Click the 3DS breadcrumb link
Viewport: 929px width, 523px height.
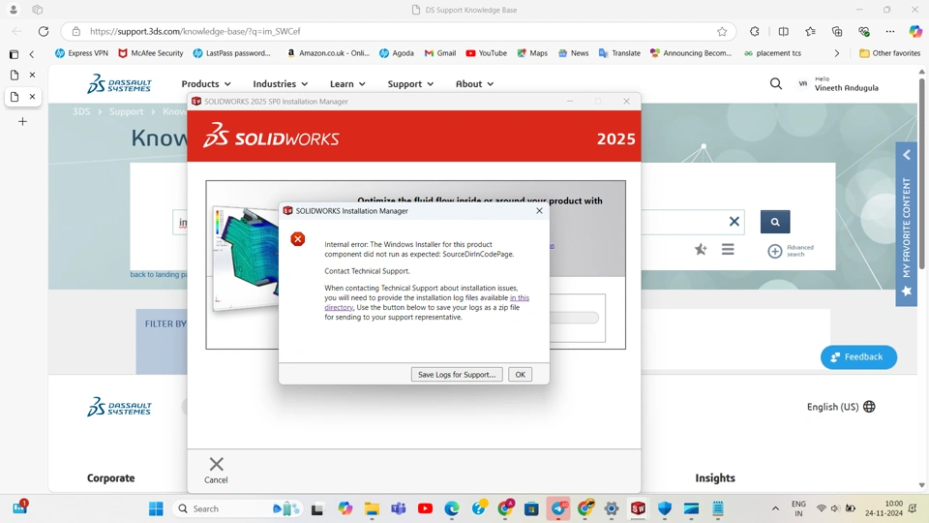[x=81, y=111]
